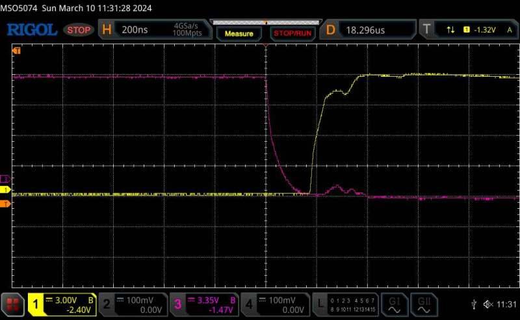Open delay setting showing 18.296us
Screen dimensions: 520x320
tap(369, 30)
